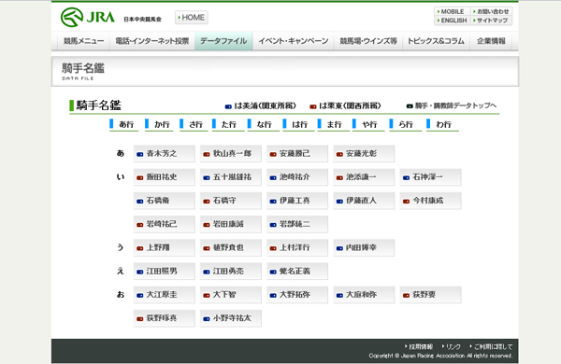This screenshot has width=561, height=364.
Task: Open jockey 青木芳之 profile
Action: tap(165, 154)
